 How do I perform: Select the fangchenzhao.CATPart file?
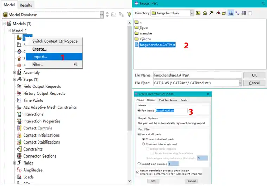tap(157, 45)
